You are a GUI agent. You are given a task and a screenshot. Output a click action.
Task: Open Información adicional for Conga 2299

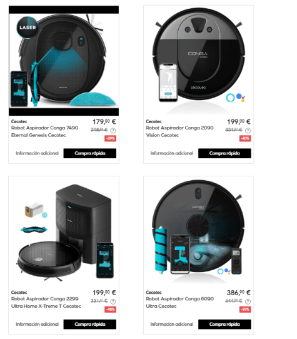click(x=37, y=324)
